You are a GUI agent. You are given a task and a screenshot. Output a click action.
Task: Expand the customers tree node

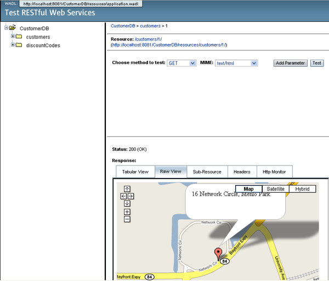point(13,36)
